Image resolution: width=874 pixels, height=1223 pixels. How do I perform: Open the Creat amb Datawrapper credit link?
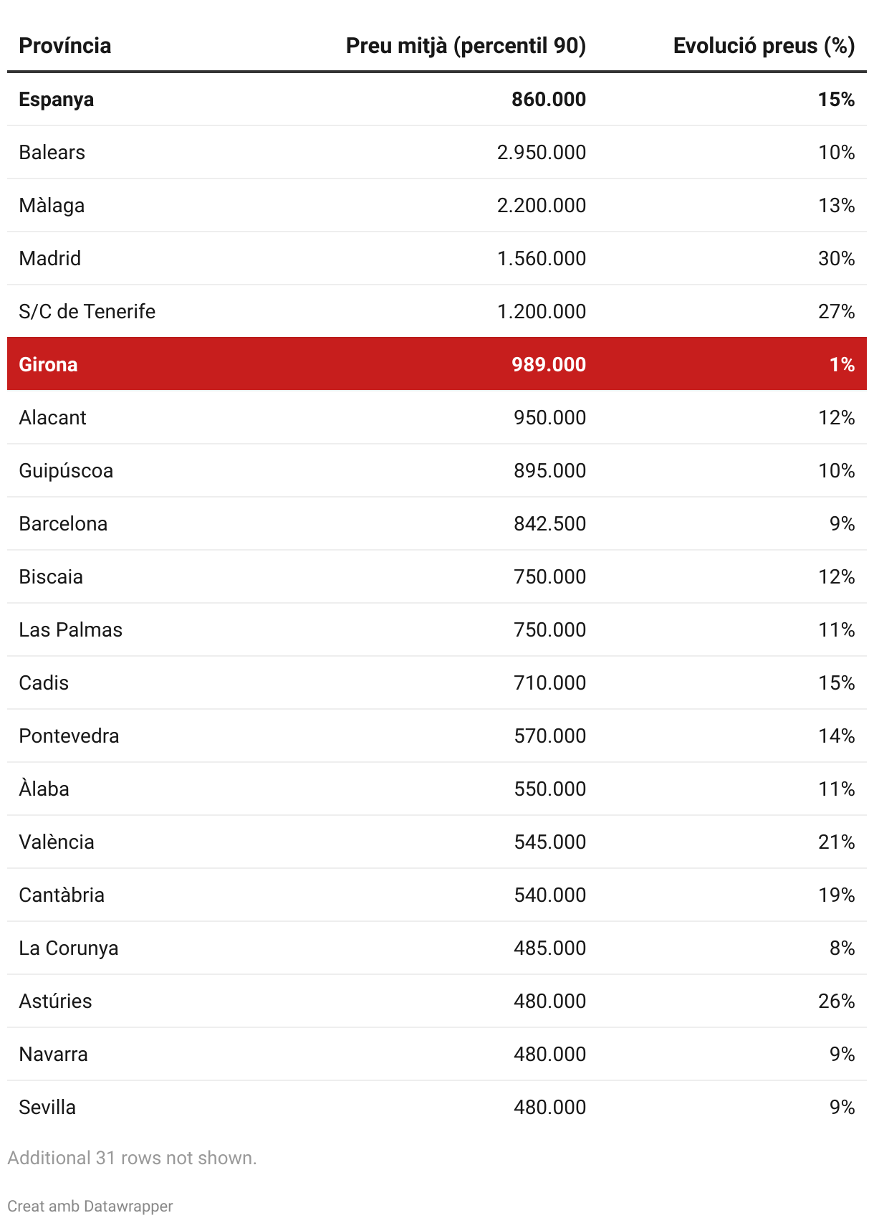click(x=90, y=1206)
